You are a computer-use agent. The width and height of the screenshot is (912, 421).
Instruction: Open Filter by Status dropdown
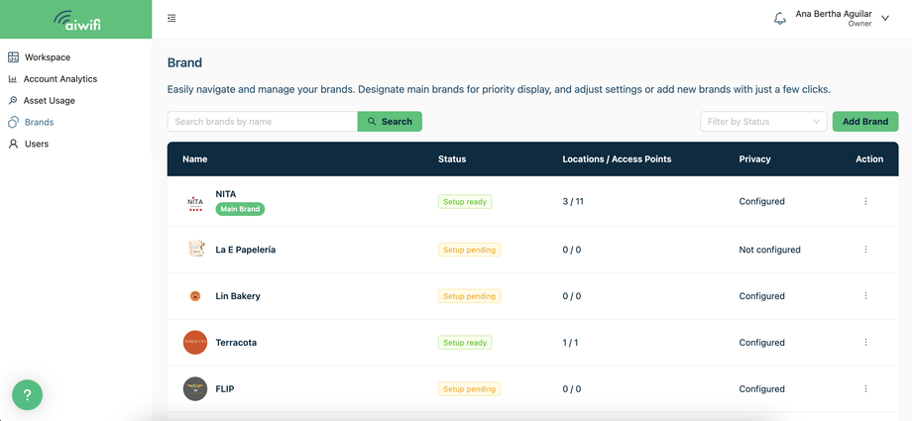point(763,122)
